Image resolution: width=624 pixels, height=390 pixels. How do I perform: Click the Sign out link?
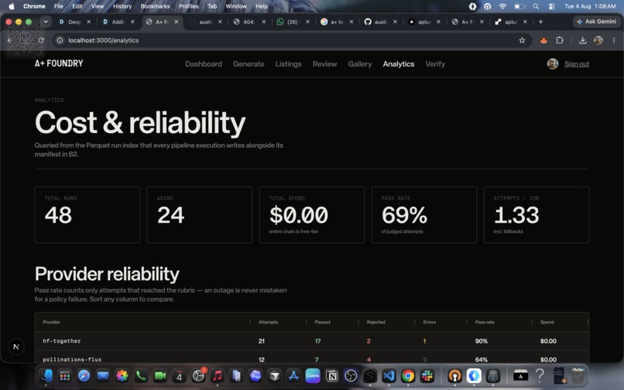coord(577,64)
